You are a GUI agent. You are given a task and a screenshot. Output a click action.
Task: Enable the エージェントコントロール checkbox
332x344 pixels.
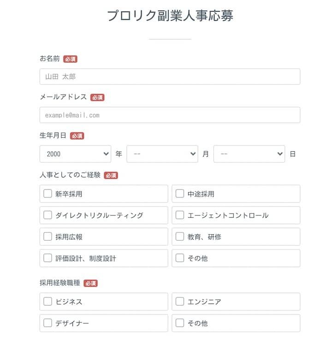tap(180, 215)
